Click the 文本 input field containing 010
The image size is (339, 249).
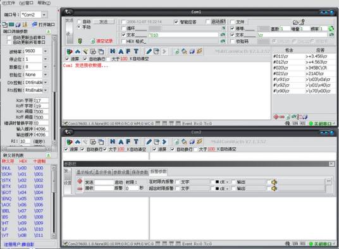tap(183, 35)
